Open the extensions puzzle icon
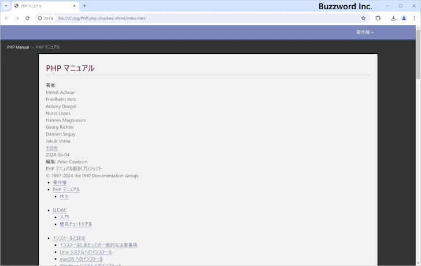The width and height of the screenshot is (421, 266). coord(378,19)
